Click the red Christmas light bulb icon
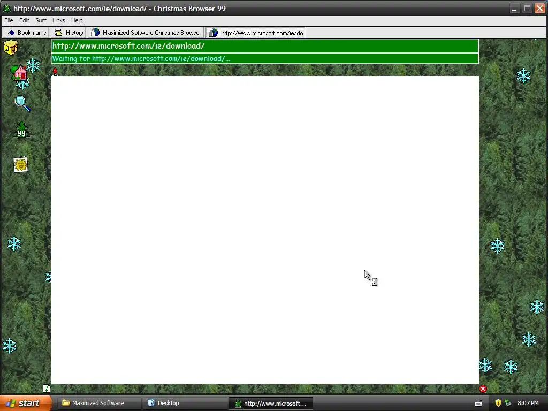The image size is (548, 411). pyautogui.click(x=55, y=72)
